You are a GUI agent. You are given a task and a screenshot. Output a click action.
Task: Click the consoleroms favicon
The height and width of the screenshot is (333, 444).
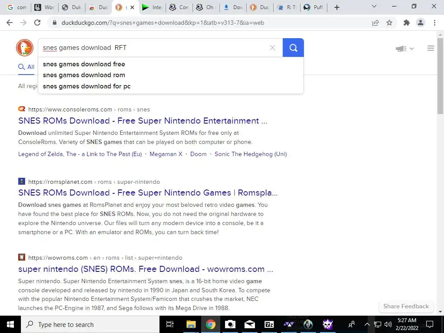click(22, 109)
